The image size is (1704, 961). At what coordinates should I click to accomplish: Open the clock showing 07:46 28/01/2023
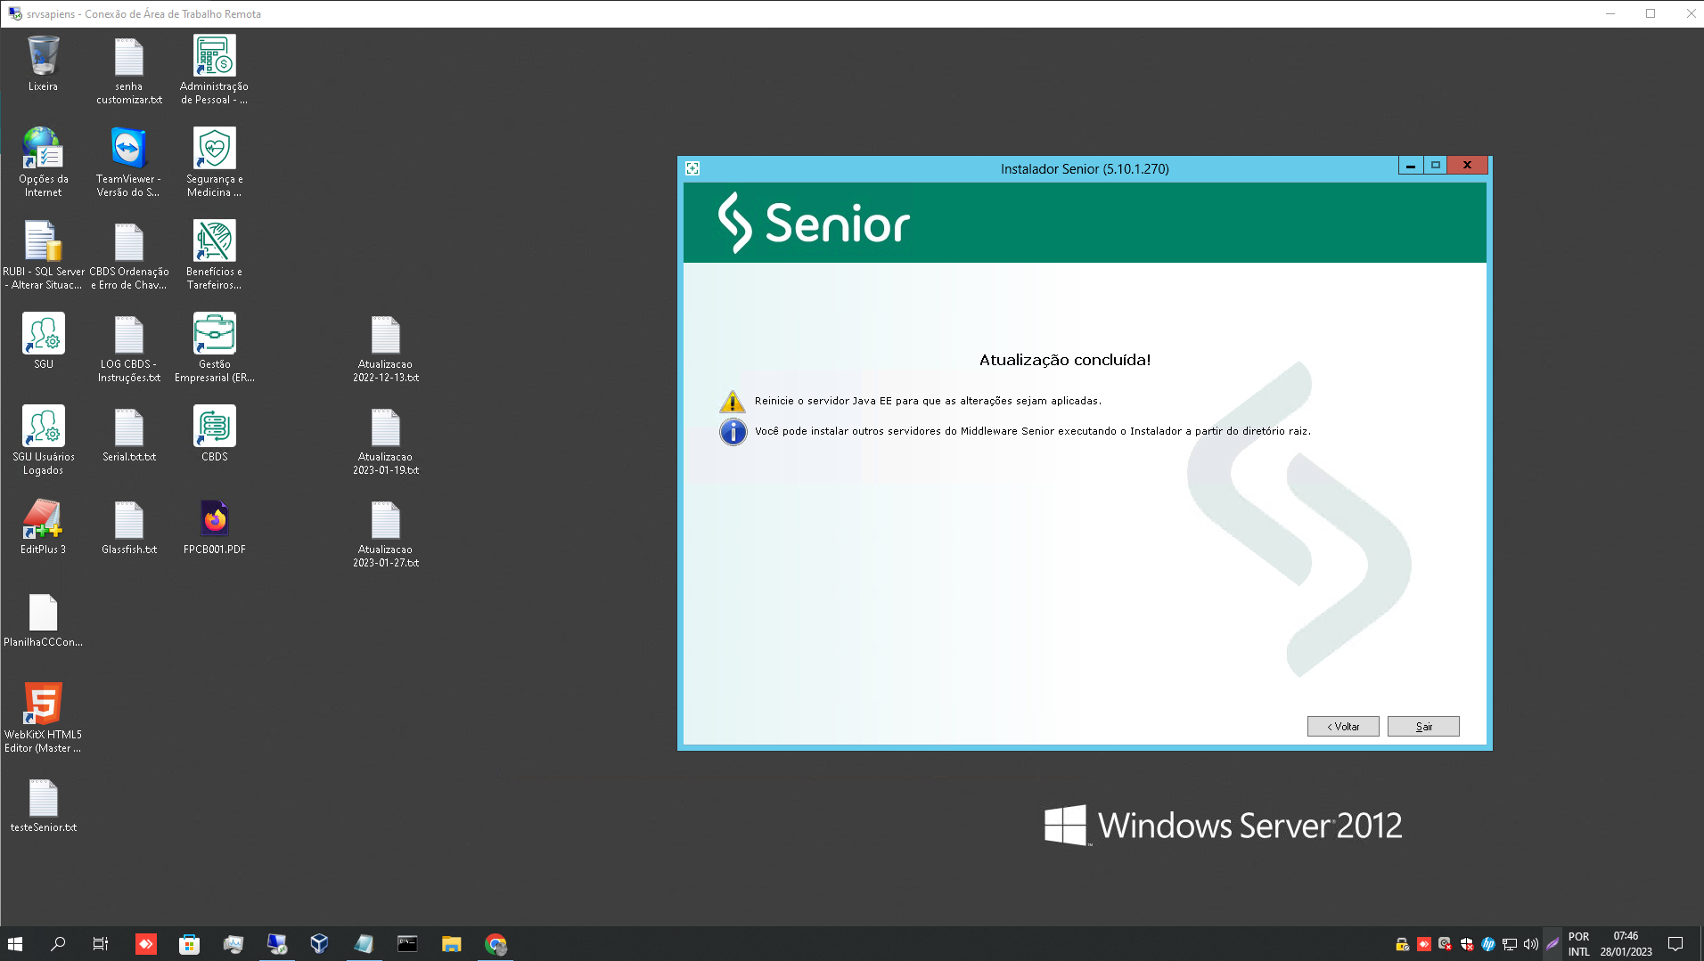coord(1626,944)
